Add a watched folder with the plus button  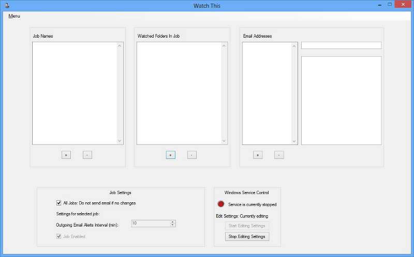tap(171, 155)
